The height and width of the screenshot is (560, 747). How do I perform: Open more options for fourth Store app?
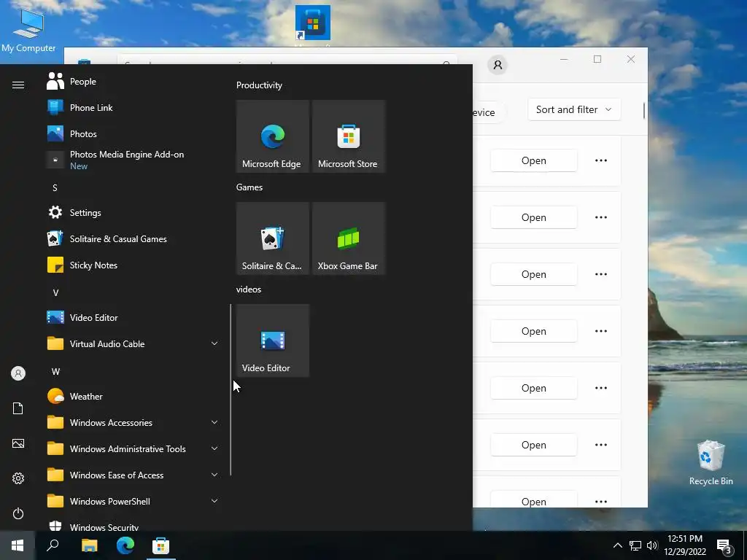[601, 331]
